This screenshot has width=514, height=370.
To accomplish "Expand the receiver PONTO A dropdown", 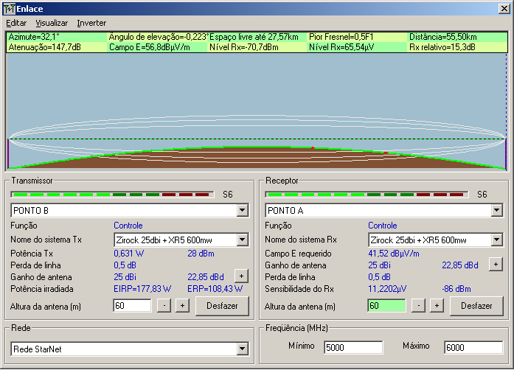I will pos(496,211).
